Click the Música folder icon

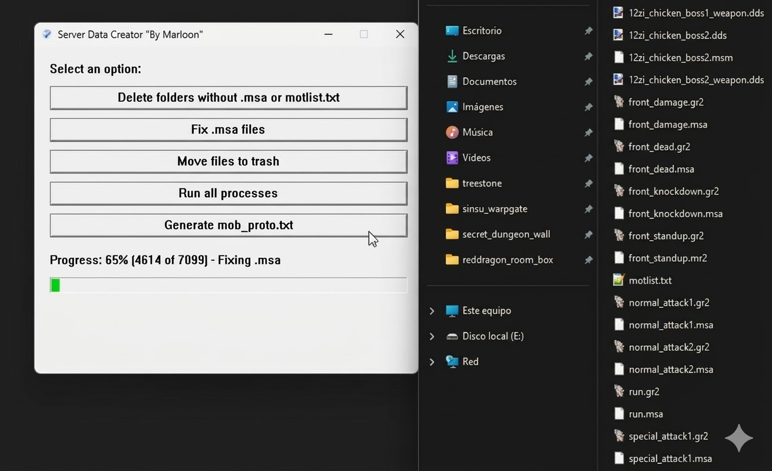coord(452,132)
